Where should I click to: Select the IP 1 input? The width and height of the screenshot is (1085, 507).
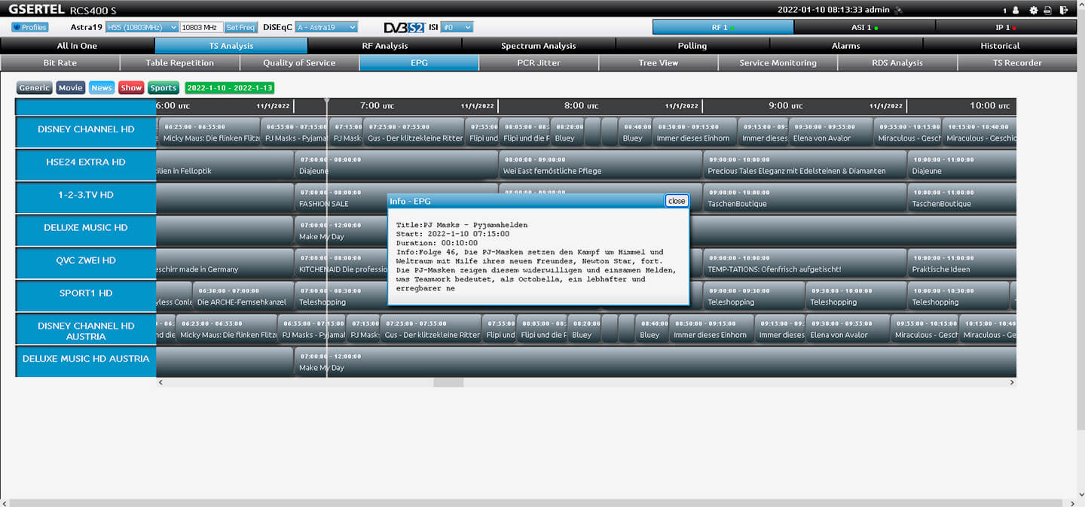(x=1006, y=27)
